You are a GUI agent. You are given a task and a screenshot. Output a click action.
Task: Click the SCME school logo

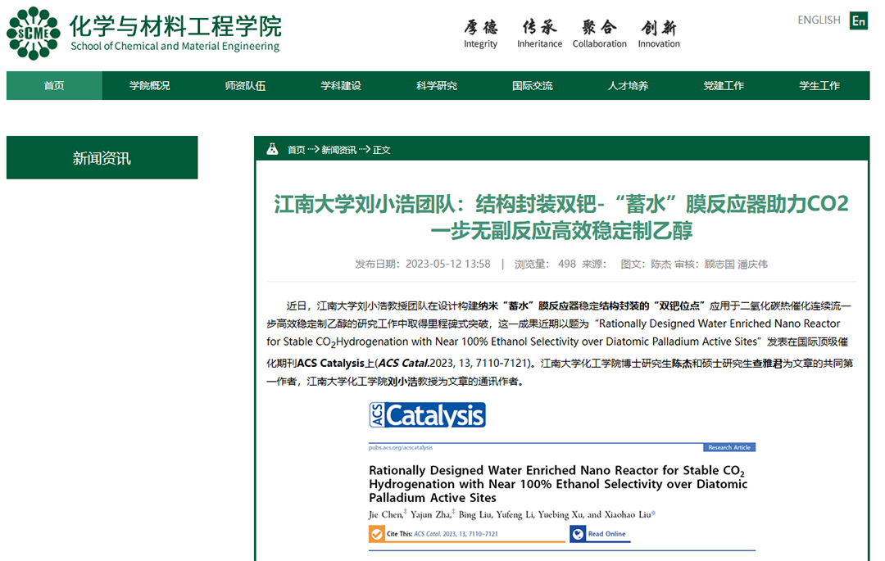pyautogui.click(x=34, y=34)
